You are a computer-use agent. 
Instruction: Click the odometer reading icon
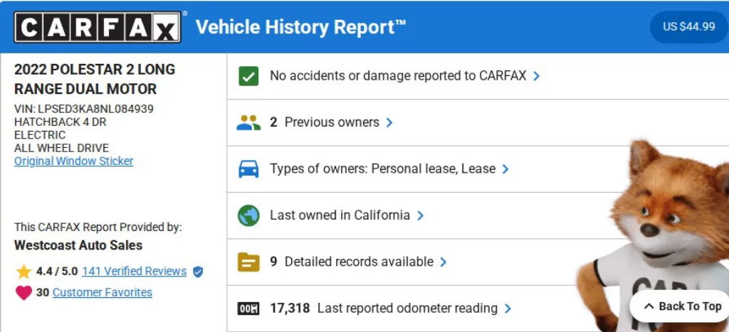pyautogui.click(x=248, y=309)
